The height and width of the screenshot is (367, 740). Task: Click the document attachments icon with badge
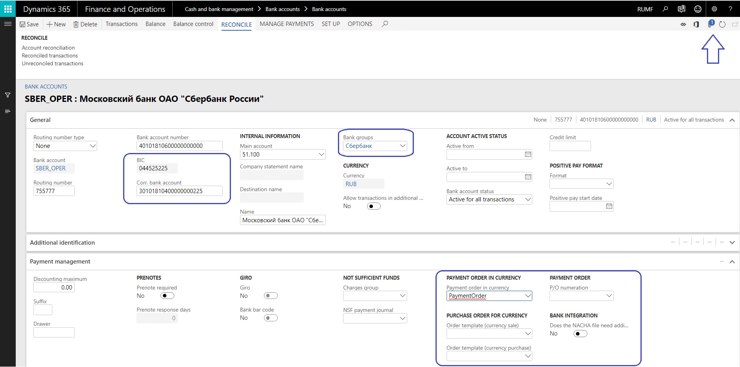coord(710,24)
